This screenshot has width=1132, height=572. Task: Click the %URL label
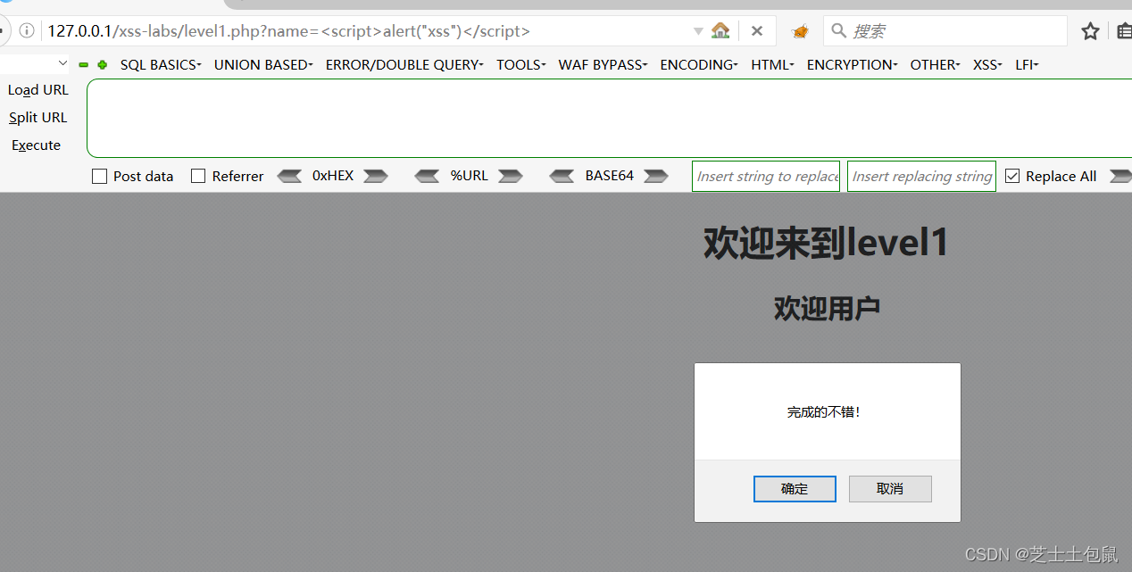click(x=469, y=176)
